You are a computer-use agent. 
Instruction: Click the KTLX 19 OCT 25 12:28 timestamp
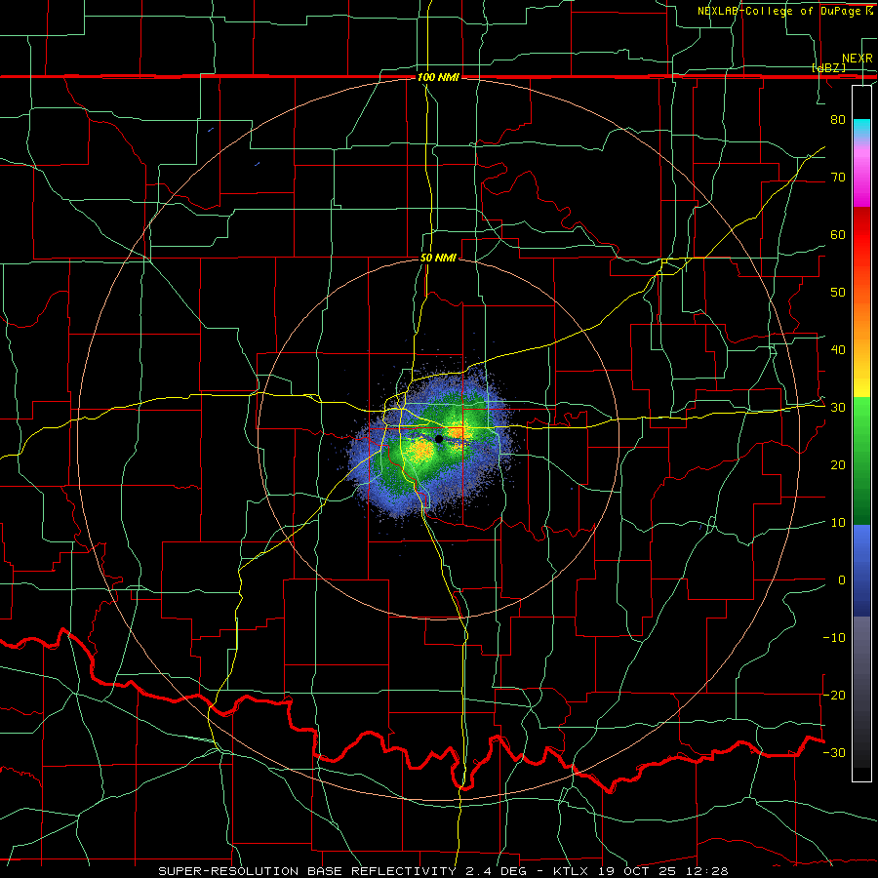[641, 871]
